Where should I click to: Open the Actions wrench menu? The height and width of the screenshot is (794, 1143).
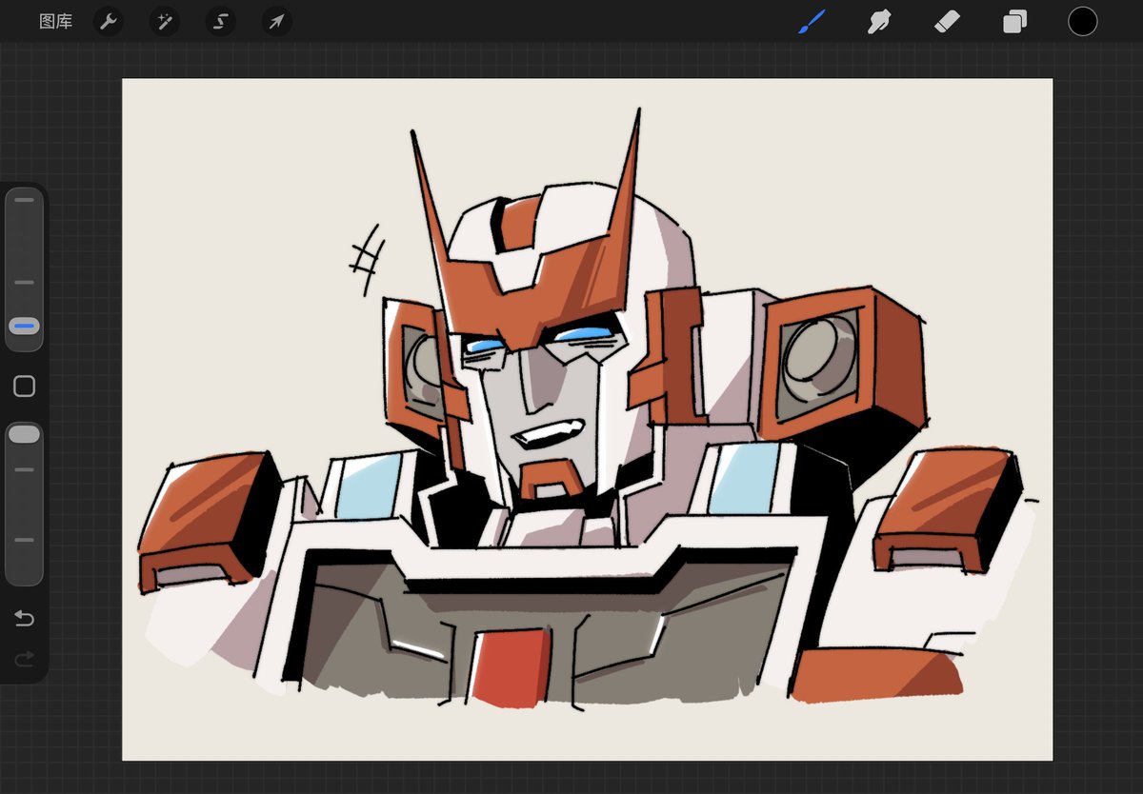(x=109, y=21)
